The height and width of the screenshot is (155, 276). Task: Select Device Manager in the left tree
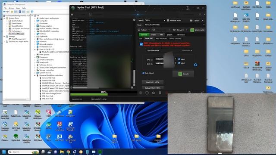(18, 34)
